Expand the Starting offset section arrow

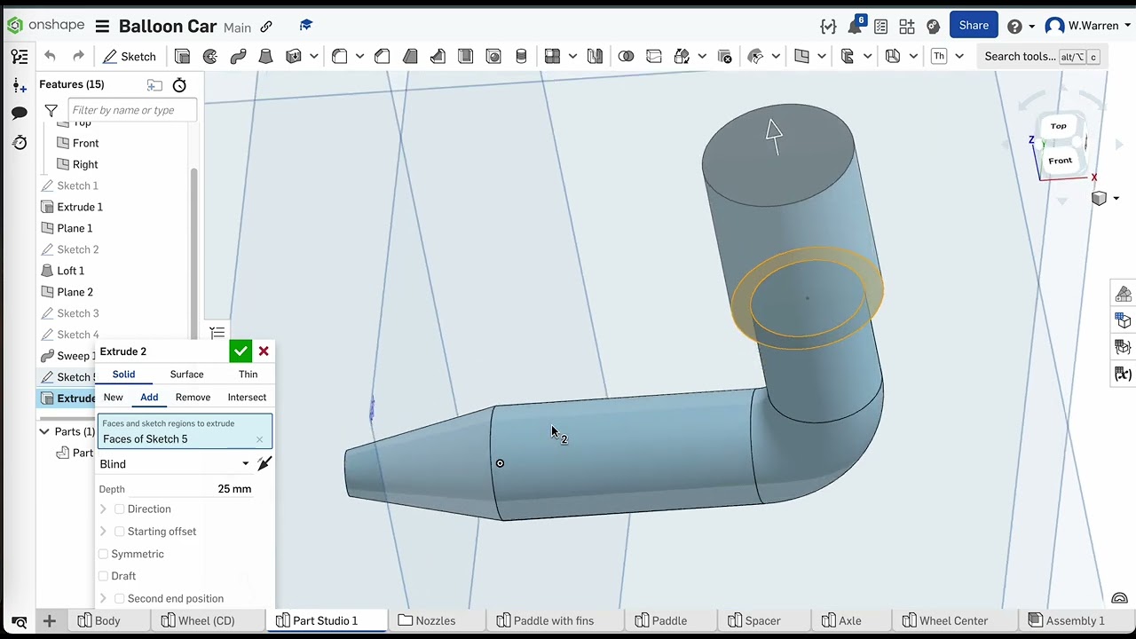click(x=104, y=532)
